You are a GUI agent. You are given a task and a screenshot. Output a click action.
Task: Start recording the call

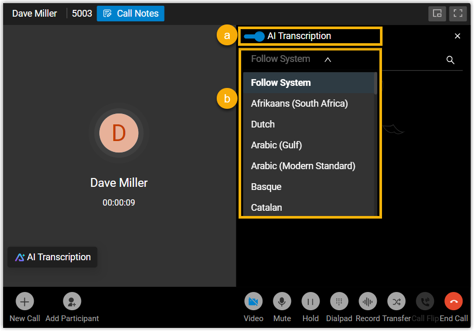point(367,301)
